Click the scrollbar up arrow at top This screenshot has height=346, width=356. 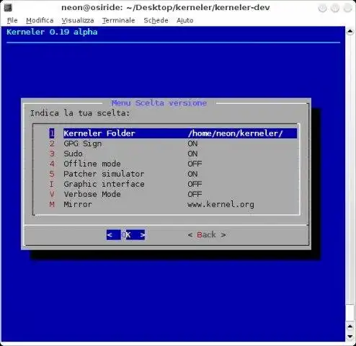pyautogui.click(x=350, y=31)
